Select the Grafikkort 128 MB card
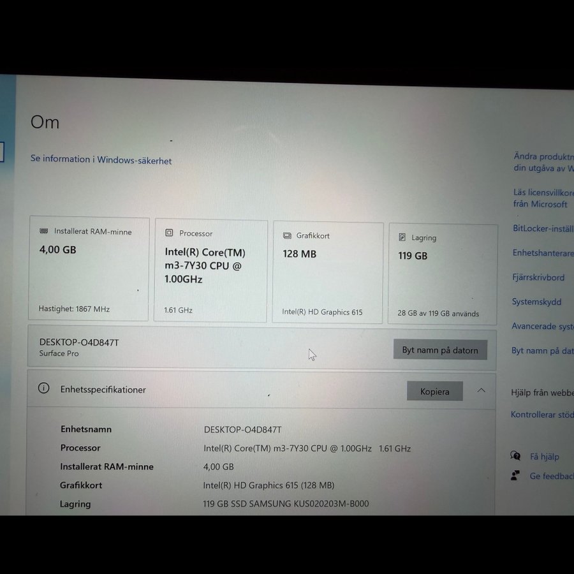The width and height of the screenshot is (574, 574). point(328,272)
